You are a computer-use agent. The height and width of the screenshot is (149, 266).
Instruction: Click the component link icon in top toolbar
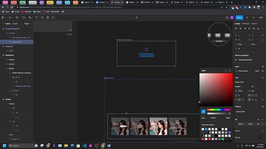point(137,17)
